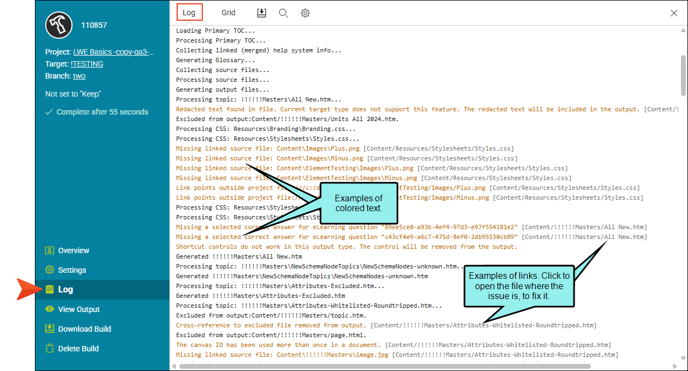
Task: Click 'Generating Glossary...' log line
Action: pyautogui.click(x=215, y=60)
